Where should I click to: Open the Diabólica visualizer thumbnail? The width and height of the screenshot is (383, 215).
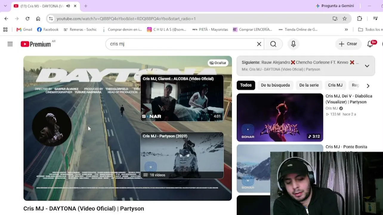280,117
